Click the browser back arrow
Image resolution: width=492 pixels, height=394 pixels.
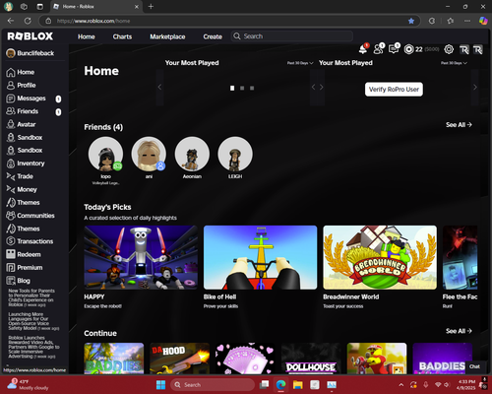[x=11, y=21]
